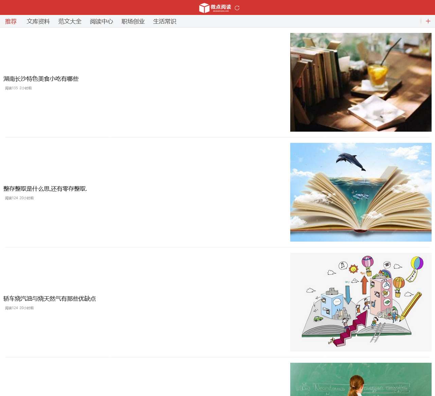435x396 pixels.
Task: Select the 推荐 tab
Action: (11, 21)
